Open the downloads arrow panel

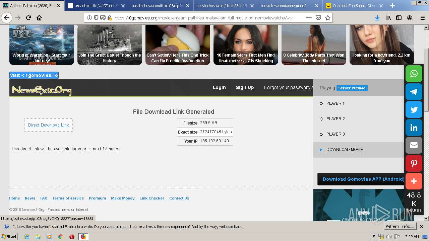coord(377,18)
